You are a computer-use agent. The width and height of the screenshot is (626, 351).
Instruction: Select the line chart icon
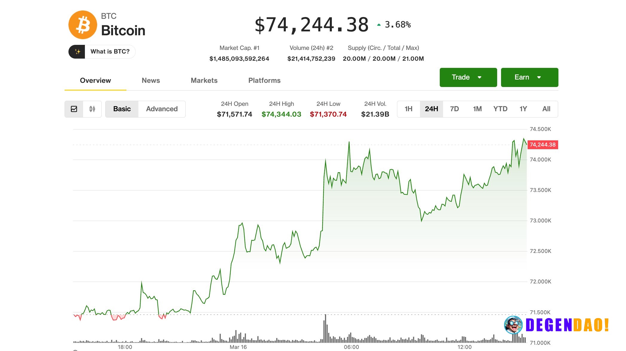pos(74,109)
